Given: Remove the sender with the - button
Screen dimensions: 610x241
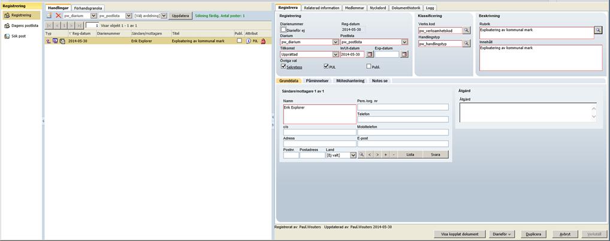Looking at the screenshot, I should click(394, 155).
